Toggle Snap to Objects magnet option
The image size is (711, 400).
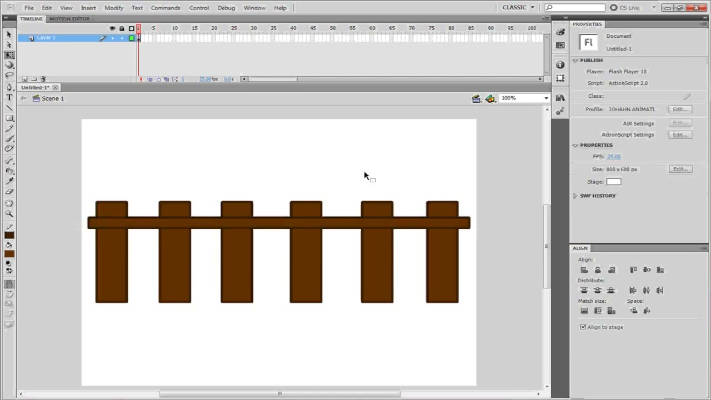[x=9, y=284]
